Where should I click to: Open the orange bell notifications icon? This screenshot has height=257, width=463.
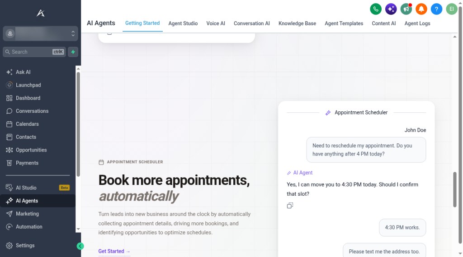[x=421, y=9]
